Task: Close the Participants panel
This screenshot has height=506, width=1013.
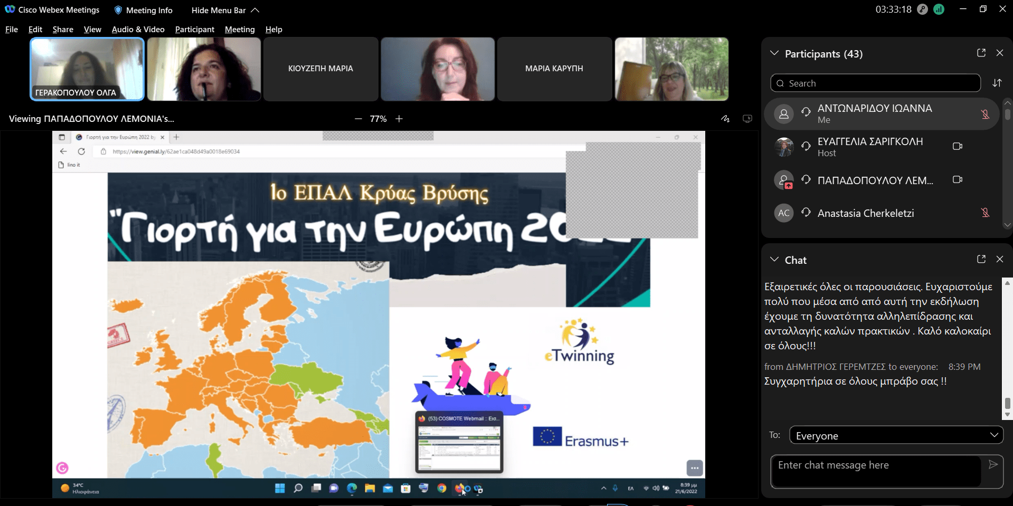Action: [1000, 53]
